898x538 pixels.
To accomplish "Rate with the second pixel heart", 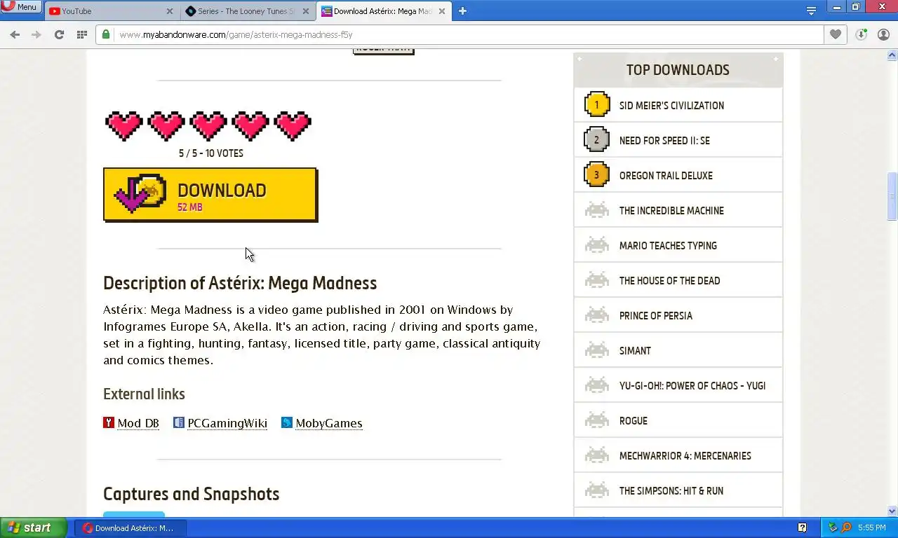I will (x=166, y=126).
